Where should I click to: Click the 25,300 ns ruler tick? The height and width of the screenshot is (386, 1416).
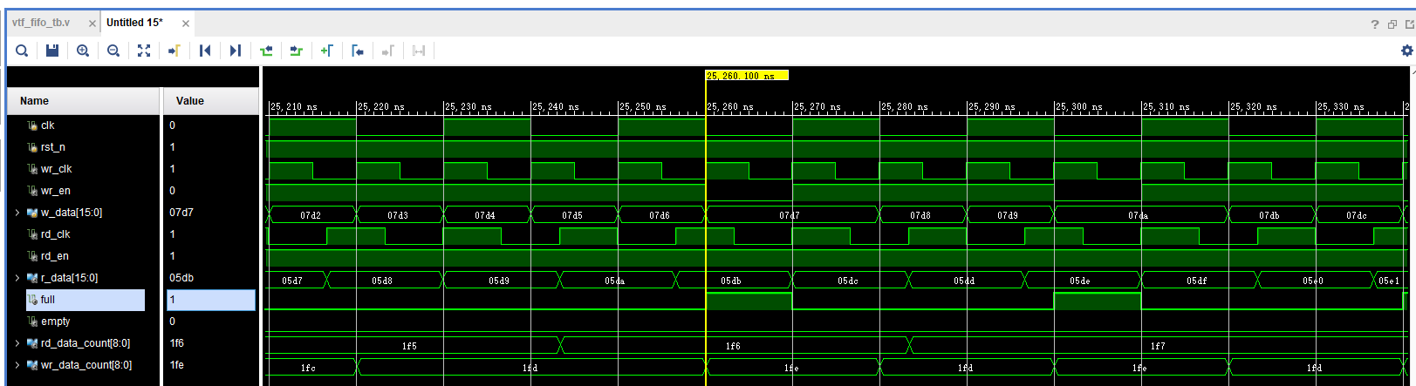tap(1078, 107)
